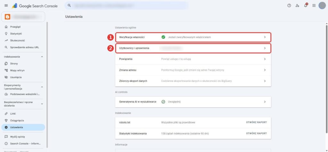Open Linki in sidebar
Image resolution: width=328 pixels, height=152 pixels.
click(23, 114)
